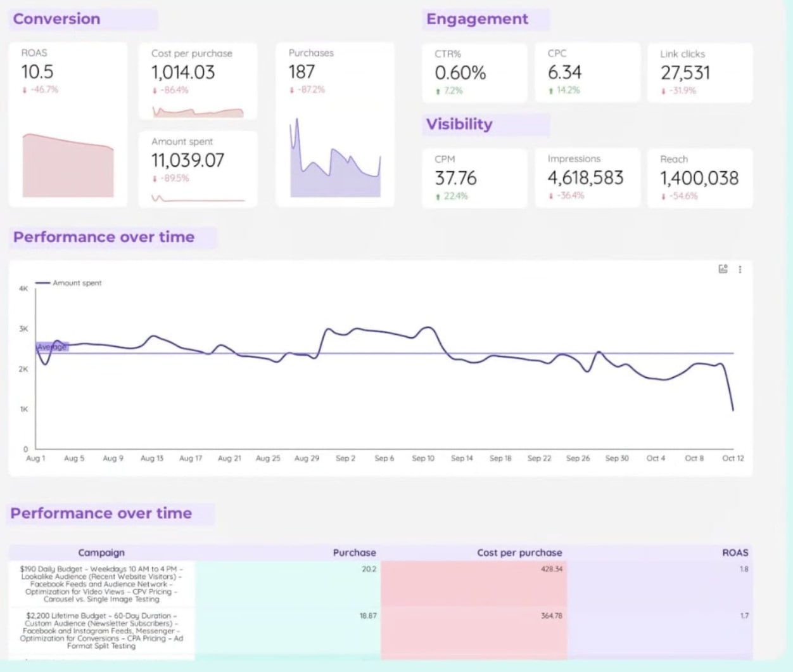Click the $190 Daily Budget campaign row
Screen dimensions: 793x672
click(101, 584)
